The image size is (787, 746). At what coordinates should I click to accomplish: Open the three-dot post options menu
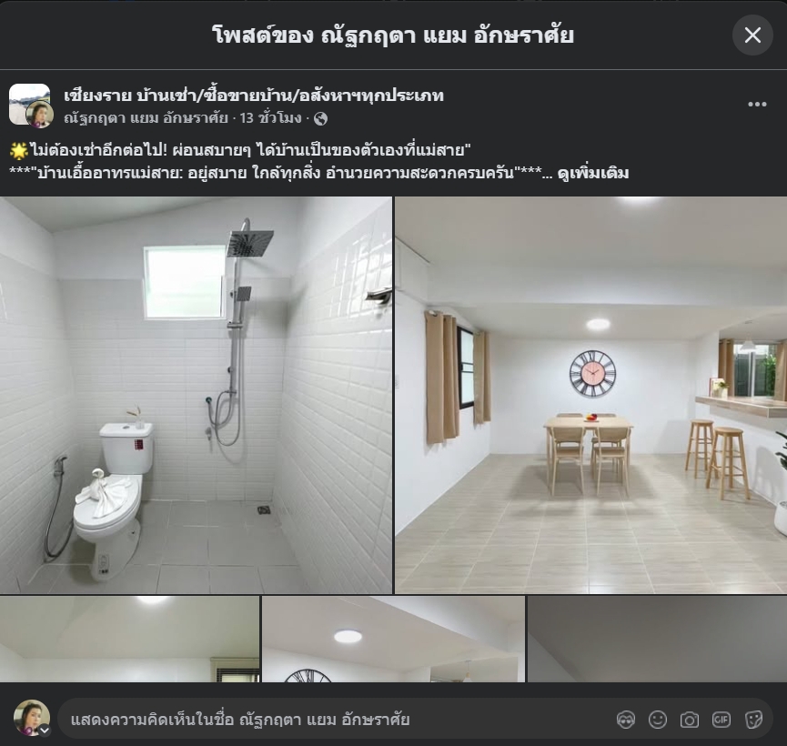(757, 105)
